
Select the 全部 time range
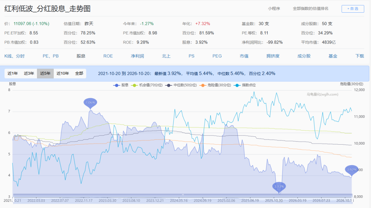pyautogui.click(x=79, y=73)
